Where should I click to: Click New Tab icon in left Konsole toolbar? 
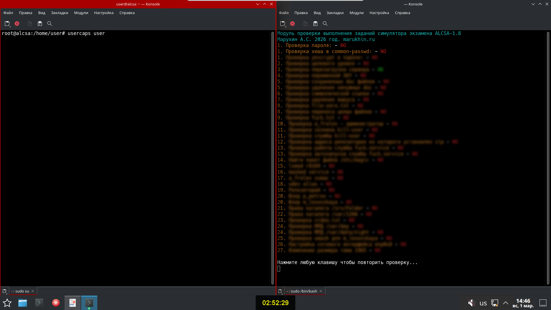(7, 24)
